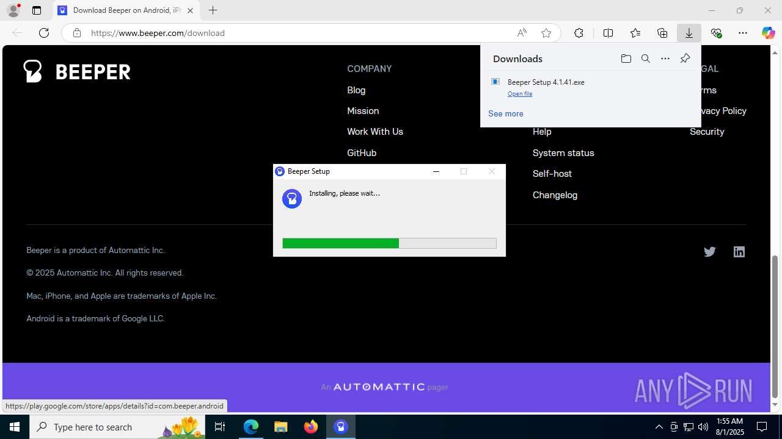Open Firefox from the taskbar

(x=311, y=427)
